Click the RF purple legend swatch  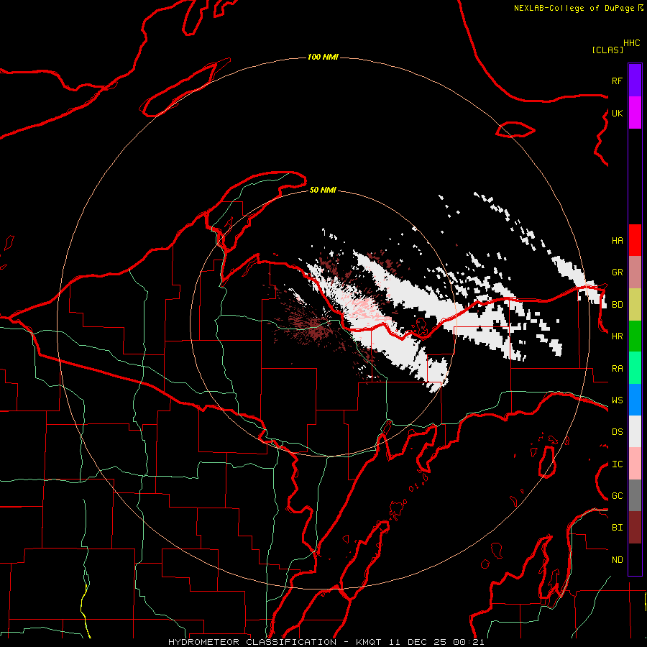(x=635, y=81)
